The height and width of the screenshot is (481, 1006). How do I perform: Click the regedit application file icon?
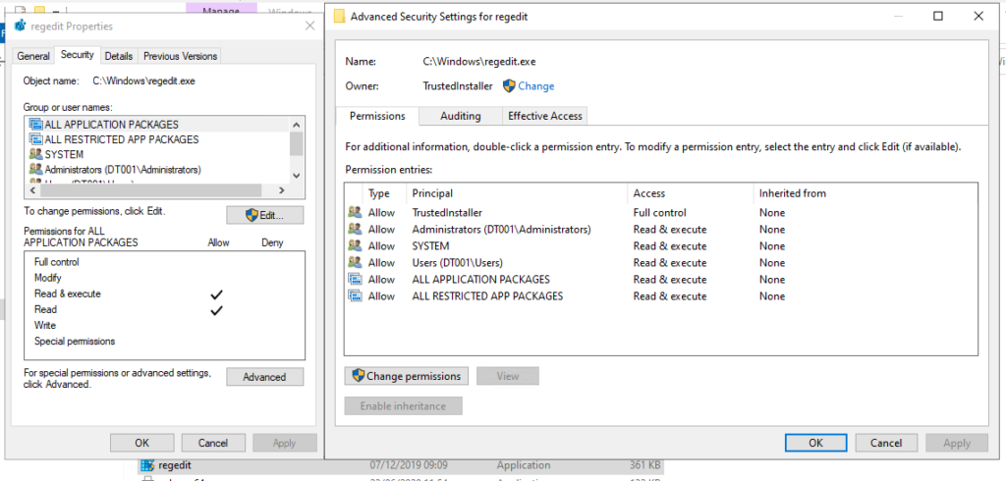point(147,465)
